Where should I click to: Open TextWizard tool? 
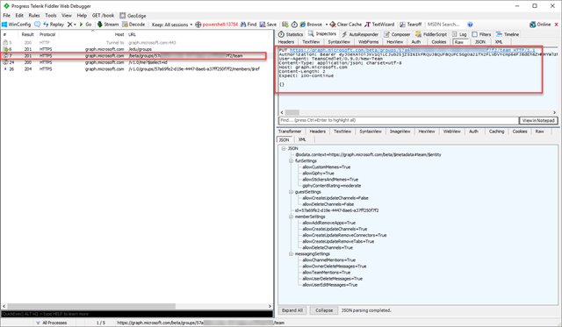click(379, 25)
